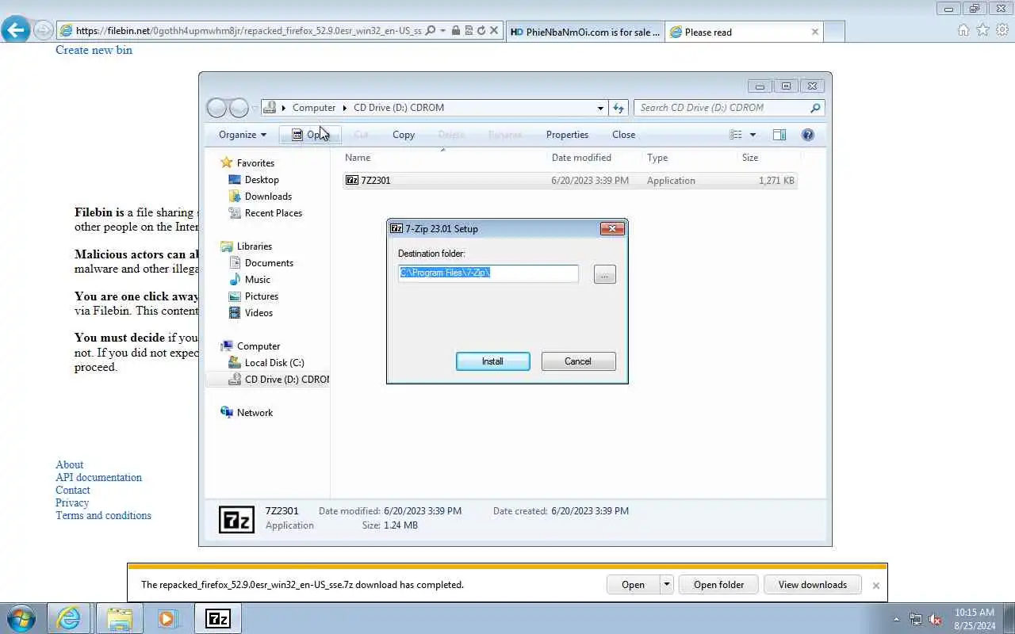Go back in Internet Explorer
1015x634 pixels.
click(15, 31)
